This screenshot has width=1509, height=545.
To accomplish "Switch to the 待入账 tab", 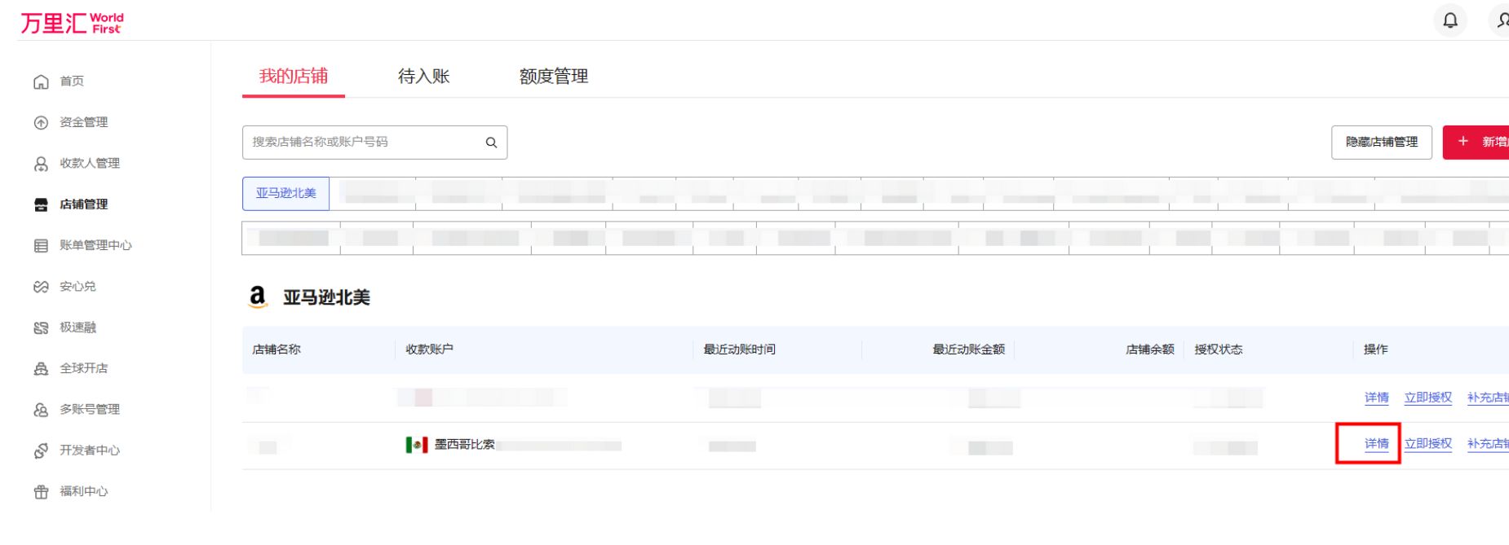I will tap(423, 77).
